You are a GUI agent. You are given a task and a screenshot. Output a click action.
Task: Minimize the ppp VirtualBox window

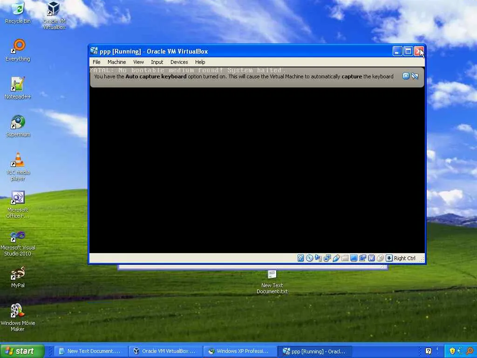[397, 51]
